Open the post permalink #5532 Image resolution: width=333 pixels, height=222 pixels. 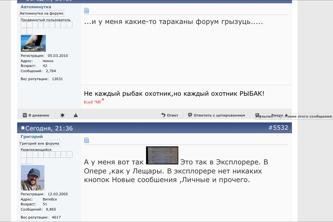coord(278,128)
